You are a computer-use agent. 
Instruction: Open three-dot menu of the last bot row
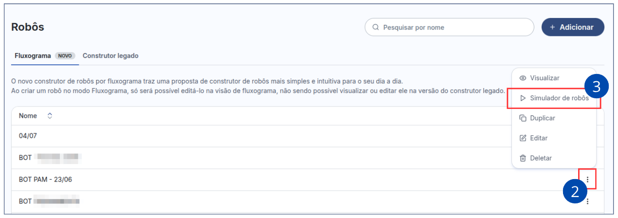tap(587, 201)
